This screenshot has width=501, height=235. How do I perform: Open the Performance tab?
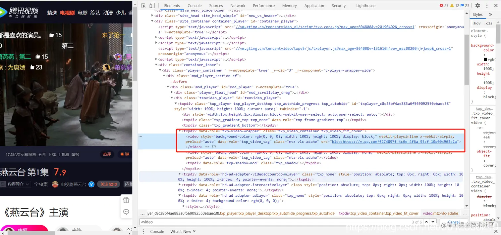(264, 6)
